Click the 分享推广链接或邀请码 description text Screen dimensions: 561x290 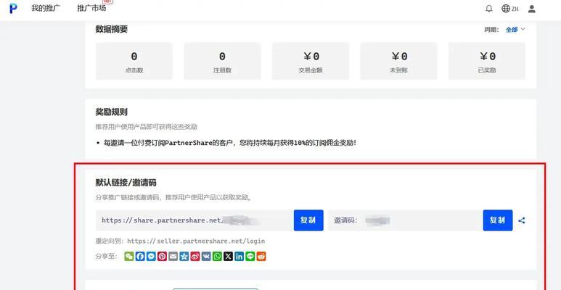[x=173, y=197]
